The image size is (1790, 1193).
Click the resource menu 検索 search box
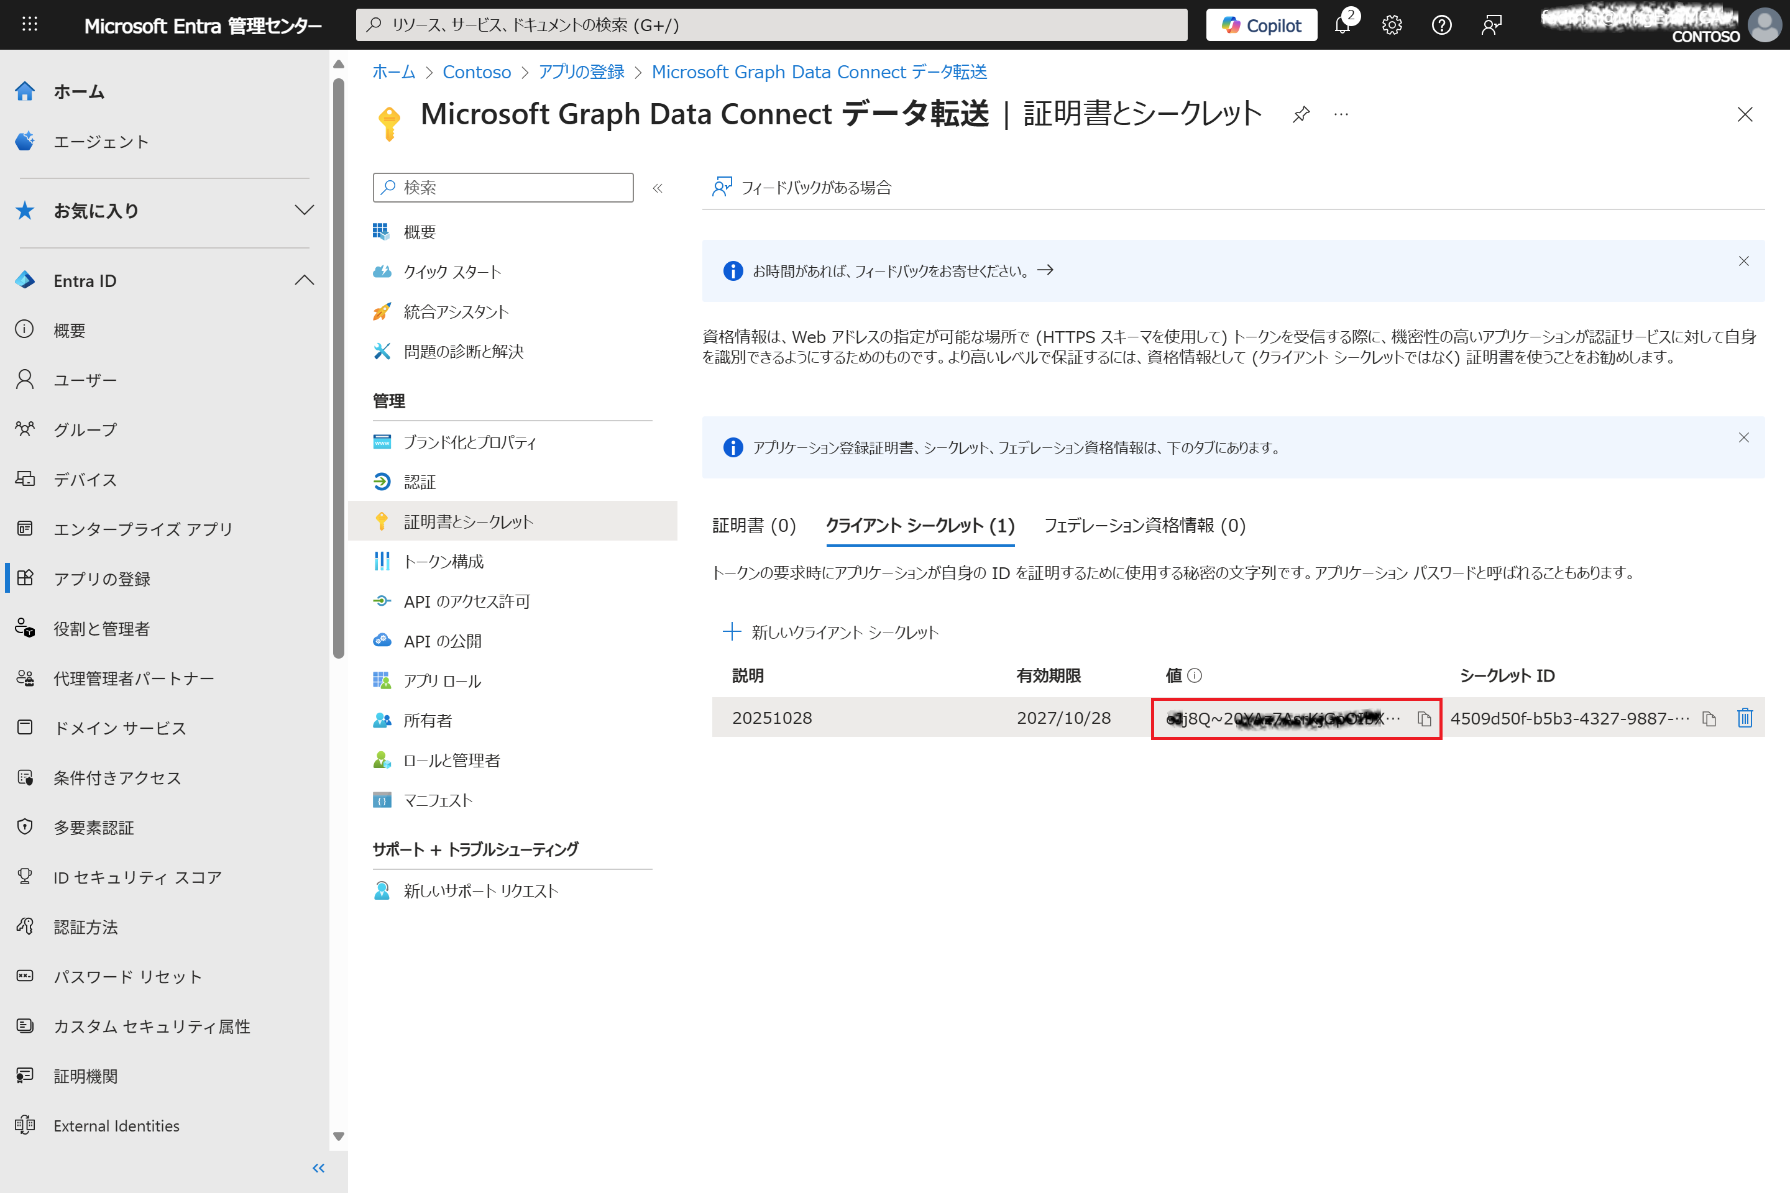click(x=512, y=188)
